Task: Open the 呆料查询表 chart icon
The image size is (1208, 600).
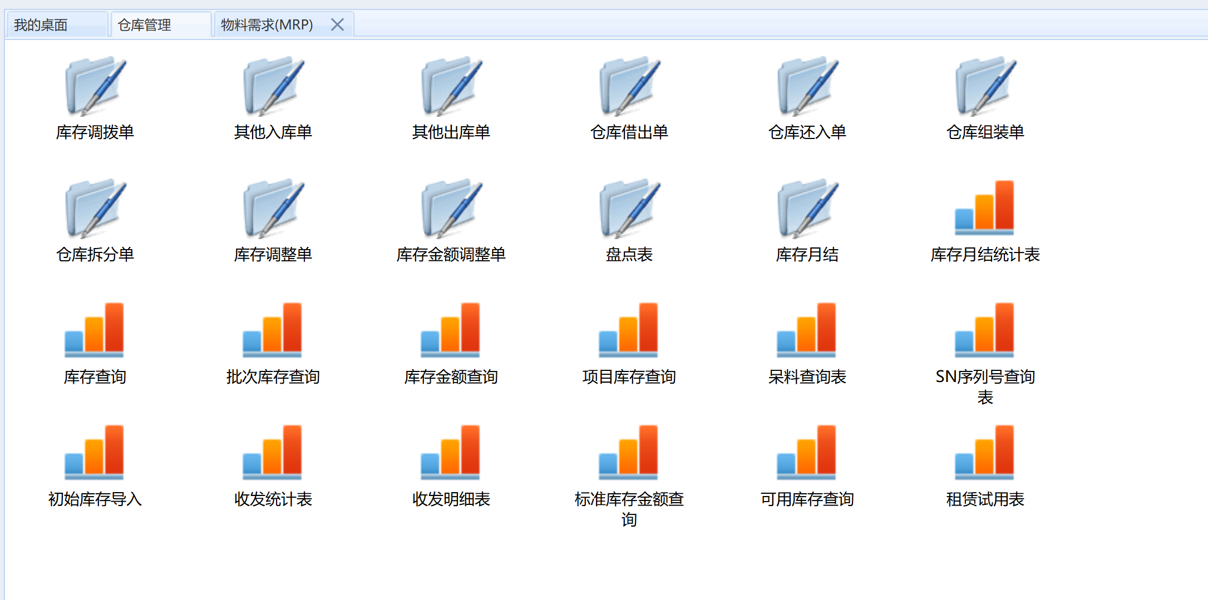Action: coord(806,330)
